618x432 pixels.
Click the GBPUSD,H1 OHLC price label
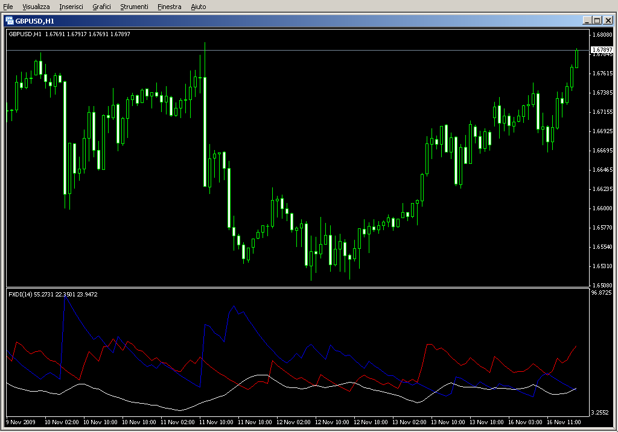tap(69, 34)
